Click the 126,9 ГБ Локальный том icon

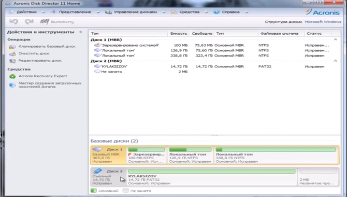point(97,50)
